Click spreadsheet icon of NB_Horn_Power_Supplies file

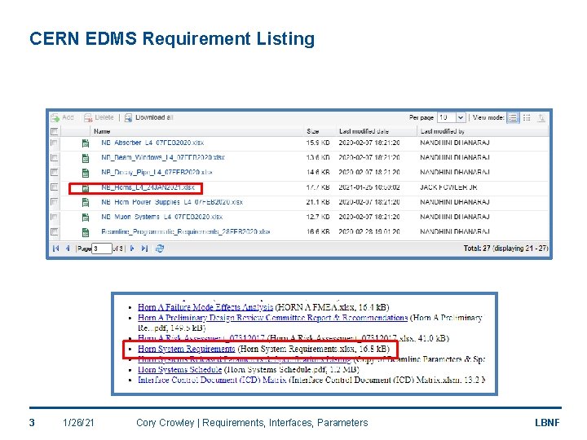[86, 202]
